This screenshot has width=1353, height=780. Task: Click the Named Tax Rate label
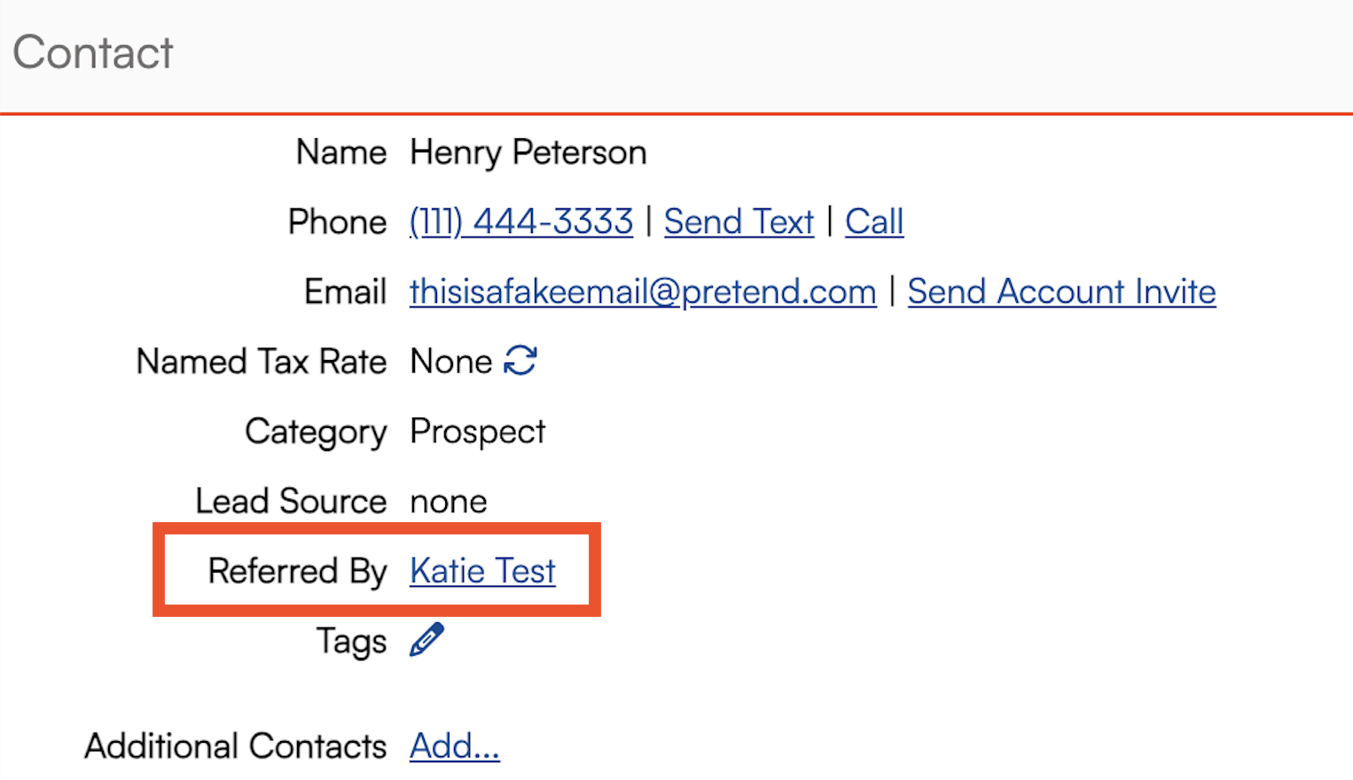point(262,362)
